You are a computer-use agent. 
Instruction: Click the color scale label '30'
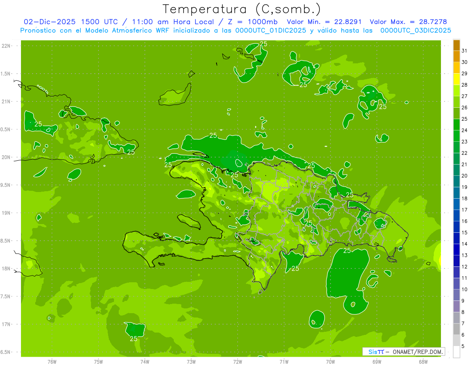(x=465, y=62)
